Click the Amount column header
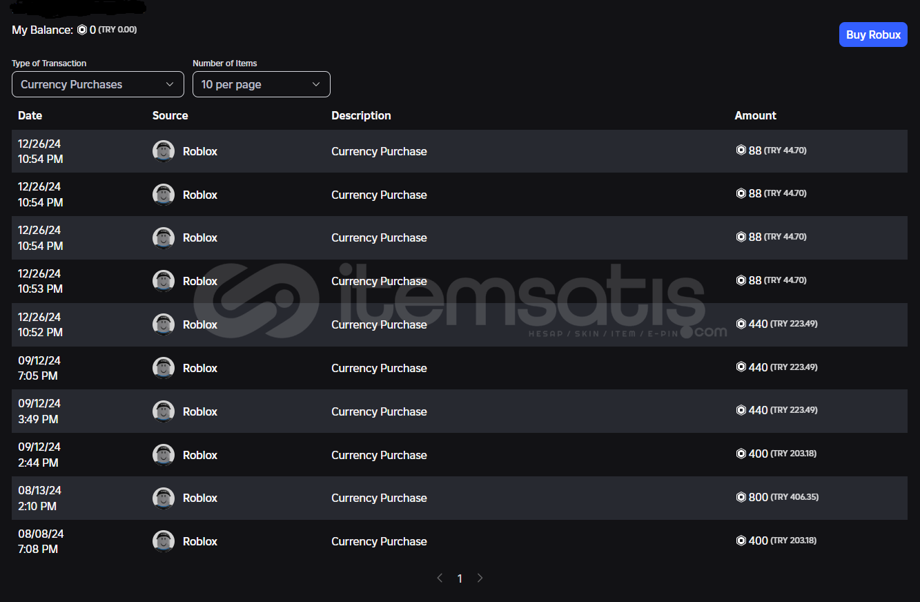This screenshot has width=920, height=602. (756, 115)
